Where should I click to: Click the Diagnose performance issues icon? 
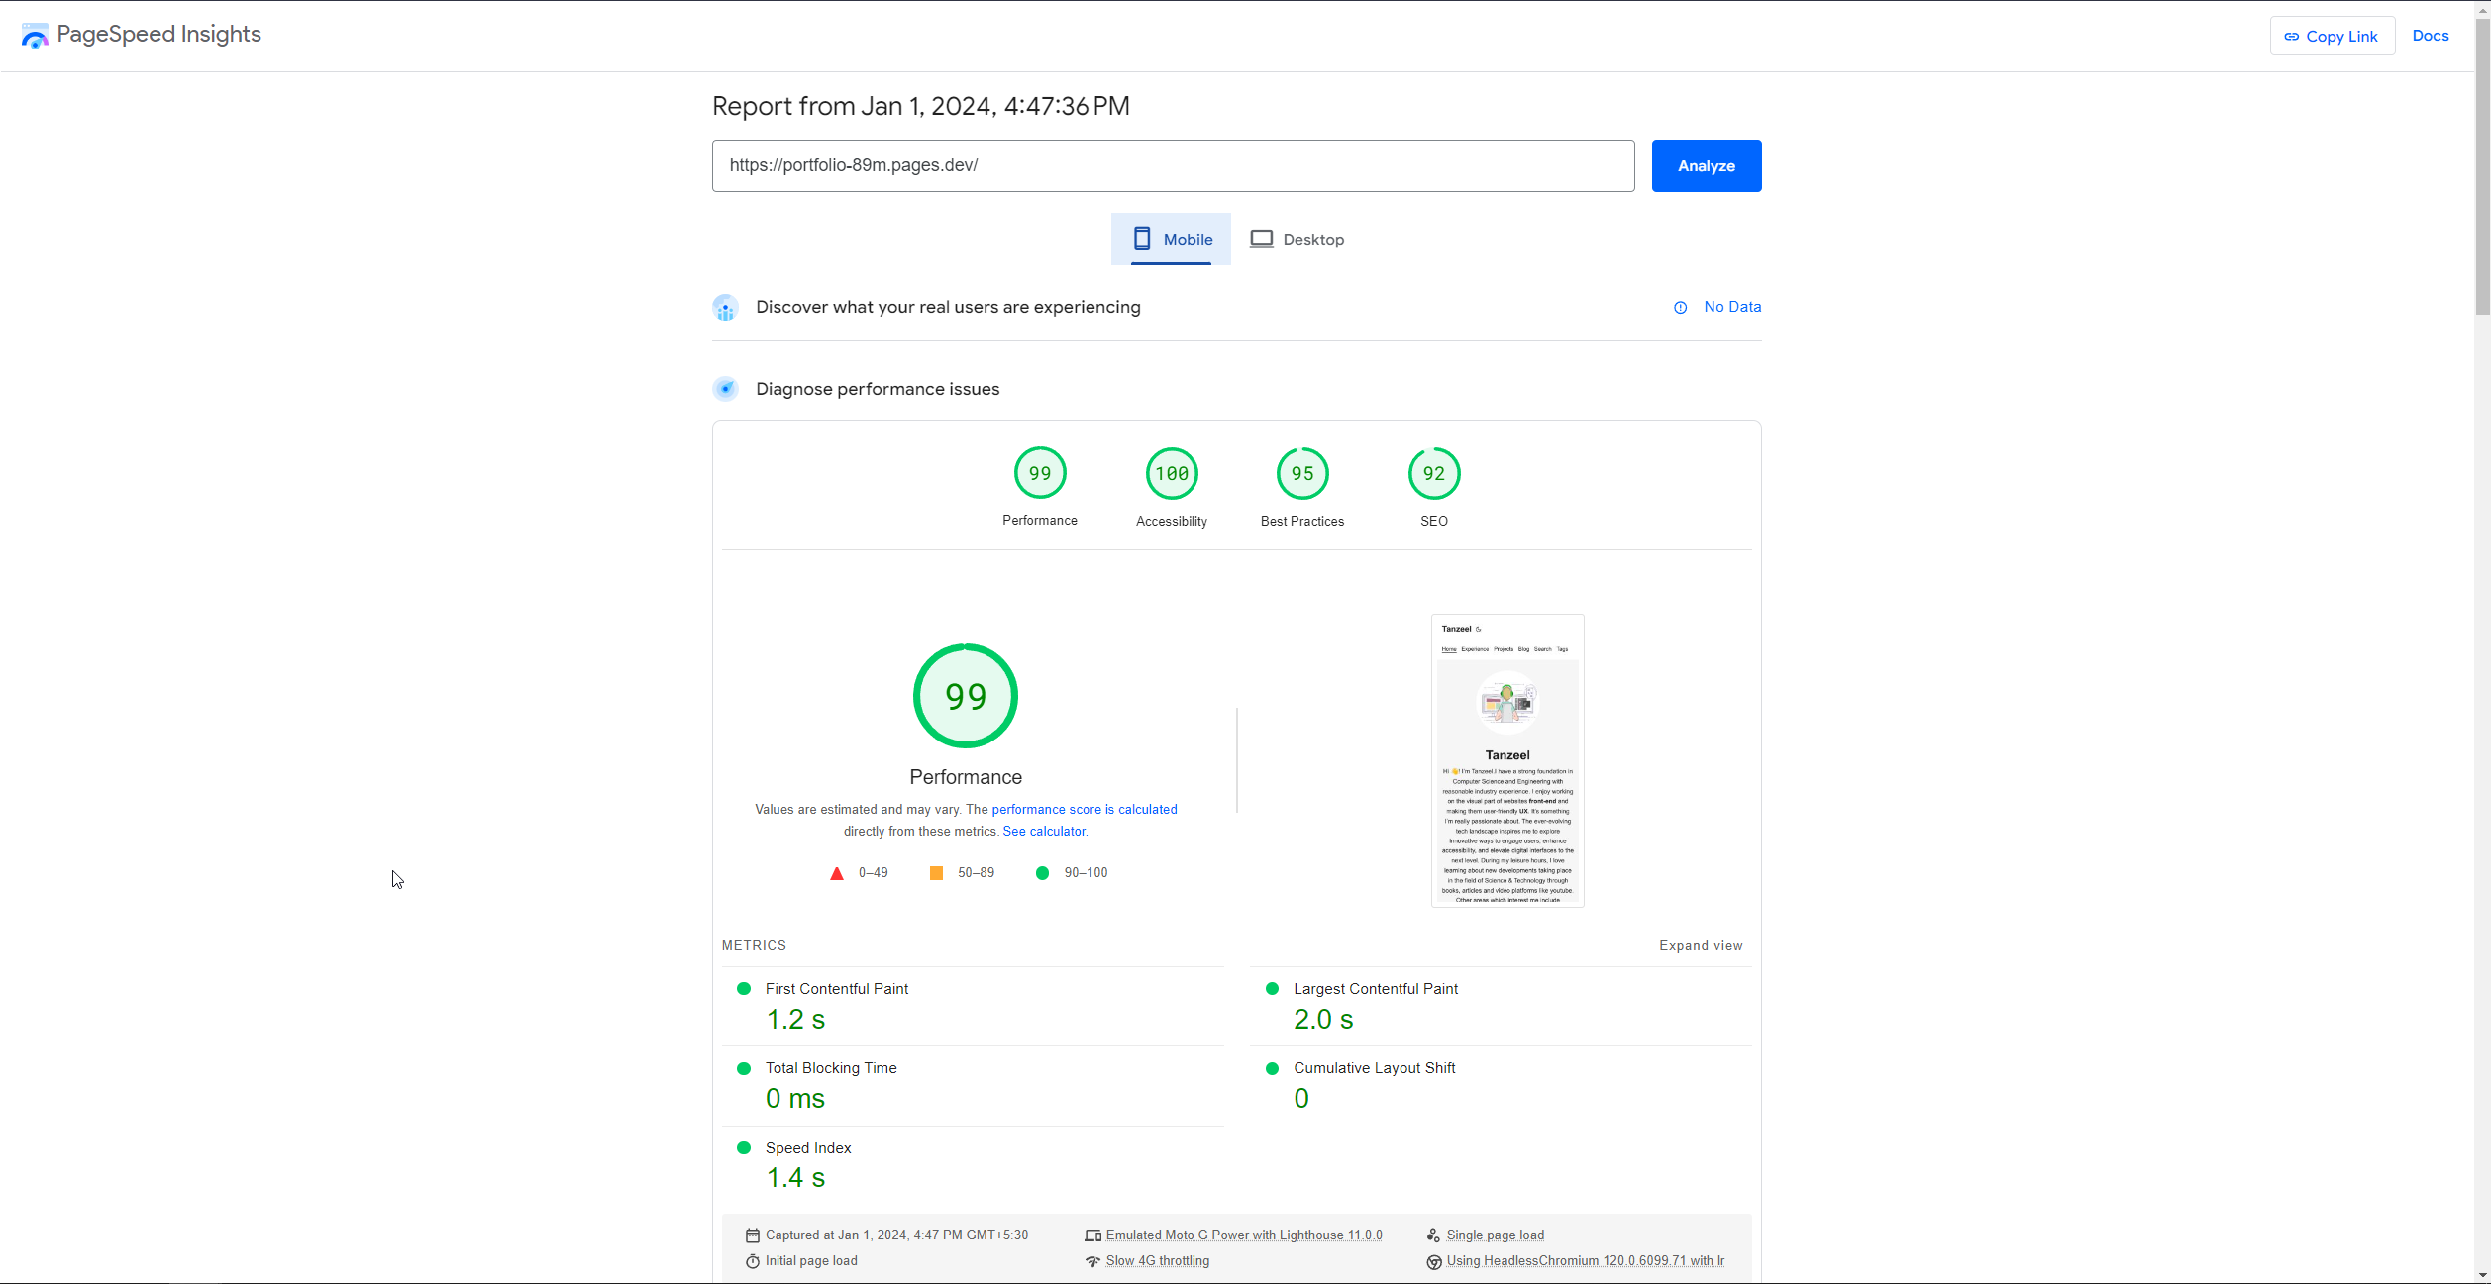pyautogui.click(x=725, y=389)
